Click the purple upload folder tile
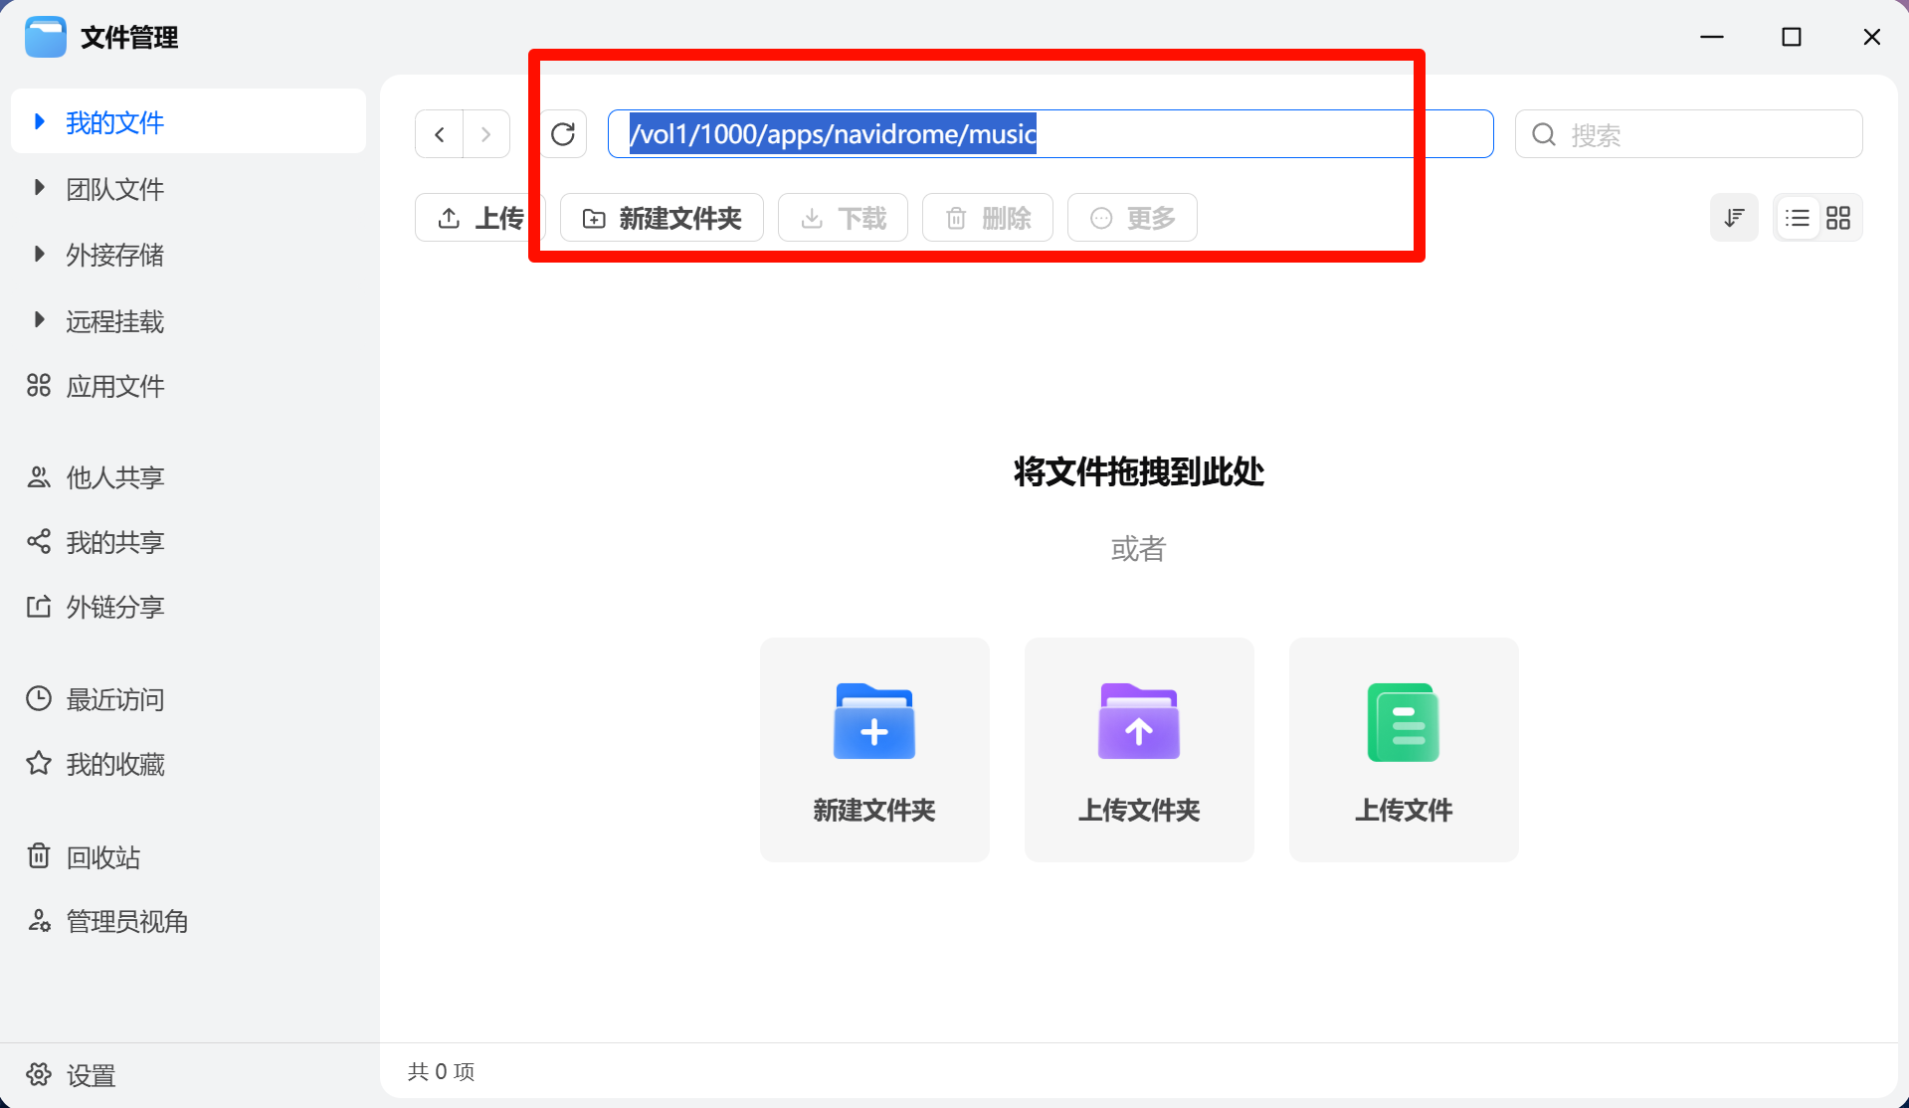This screenshot has height=1108, width=1909. tap(1139, 749)
